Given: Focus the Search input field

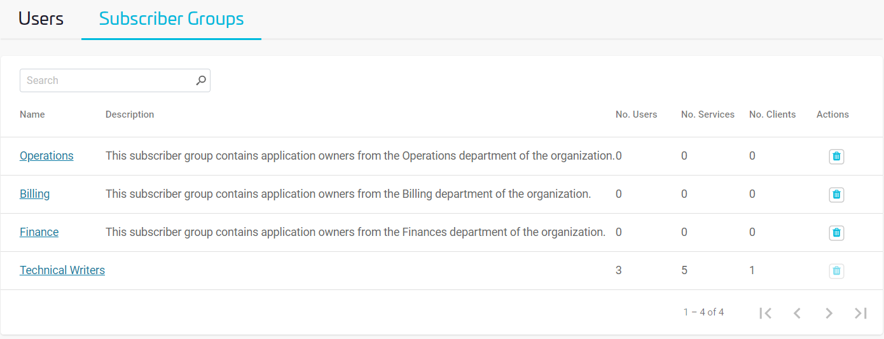Looking at the screenshot, I should [x=108, y=81].
